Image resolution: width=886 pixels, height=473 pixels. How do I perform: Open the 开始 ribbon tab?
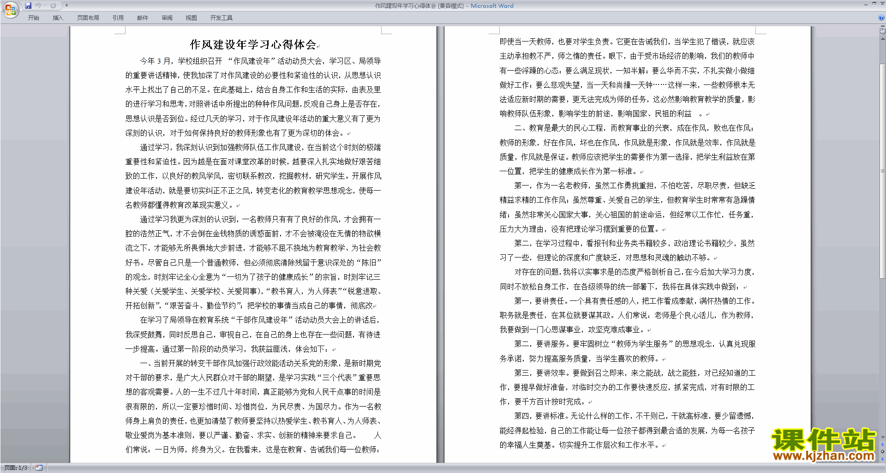click(x=33, y=18)
